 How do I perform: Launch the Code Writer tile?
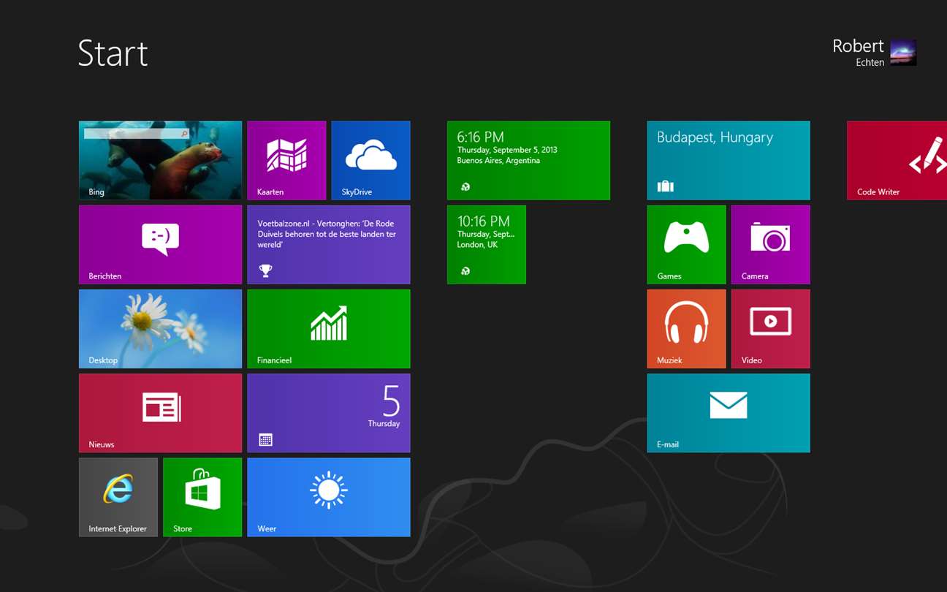click(x=897, y=160)
